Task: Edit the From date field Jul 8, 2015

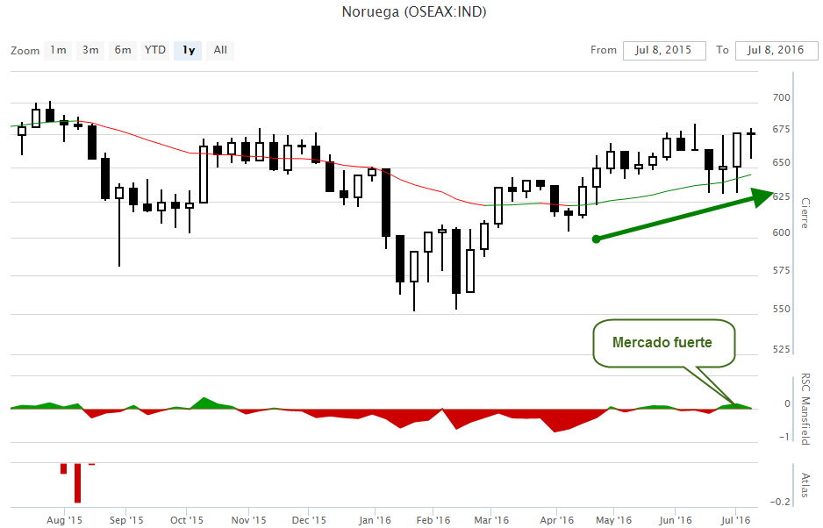Action: coord(664,50)
